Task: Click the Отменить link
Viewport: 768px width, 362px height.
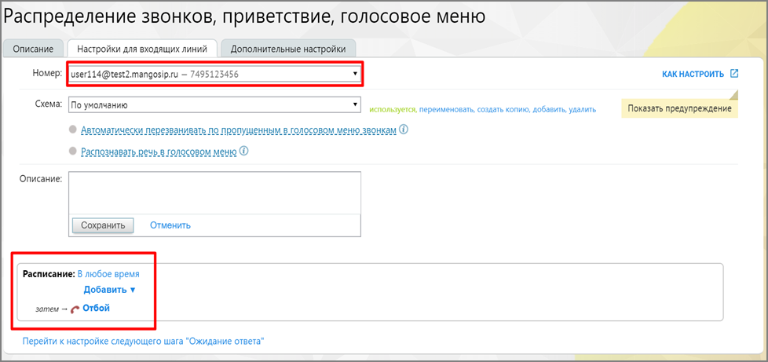Action: 170,225
